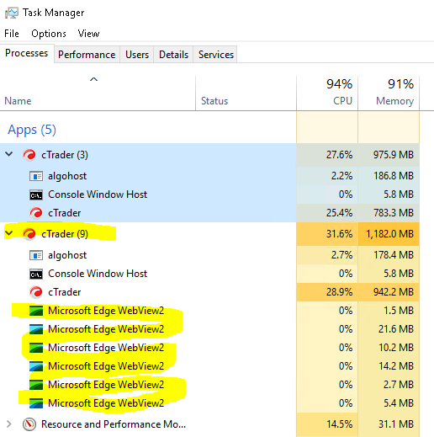The width and height of the screenshot is (434, 437).
Task: Click Console Window Host icon under cTrader (9)
Action: tap(36, 274)
